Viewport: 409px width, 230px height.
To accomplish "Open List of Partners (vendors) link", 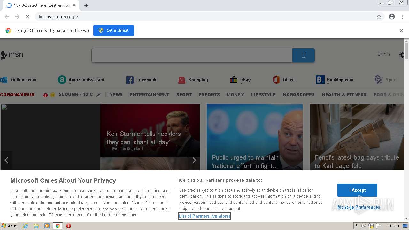I will (x=204, y=216).
